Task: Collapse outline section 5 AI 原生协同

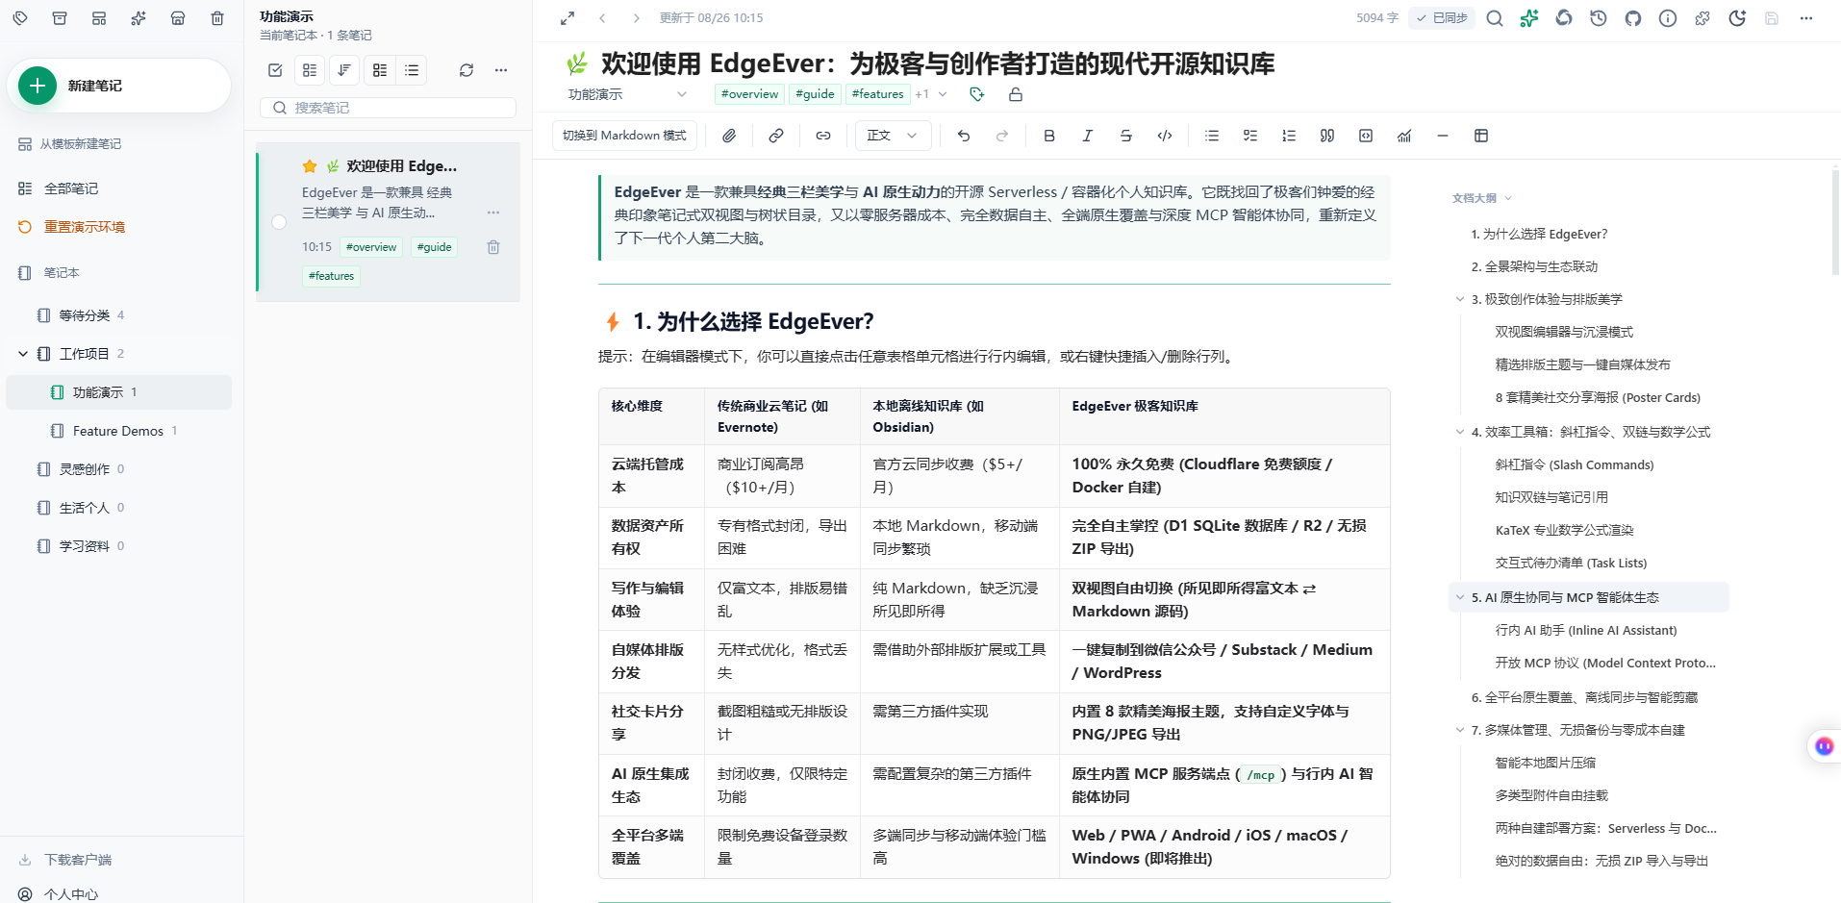Action: click(1460, 597)
